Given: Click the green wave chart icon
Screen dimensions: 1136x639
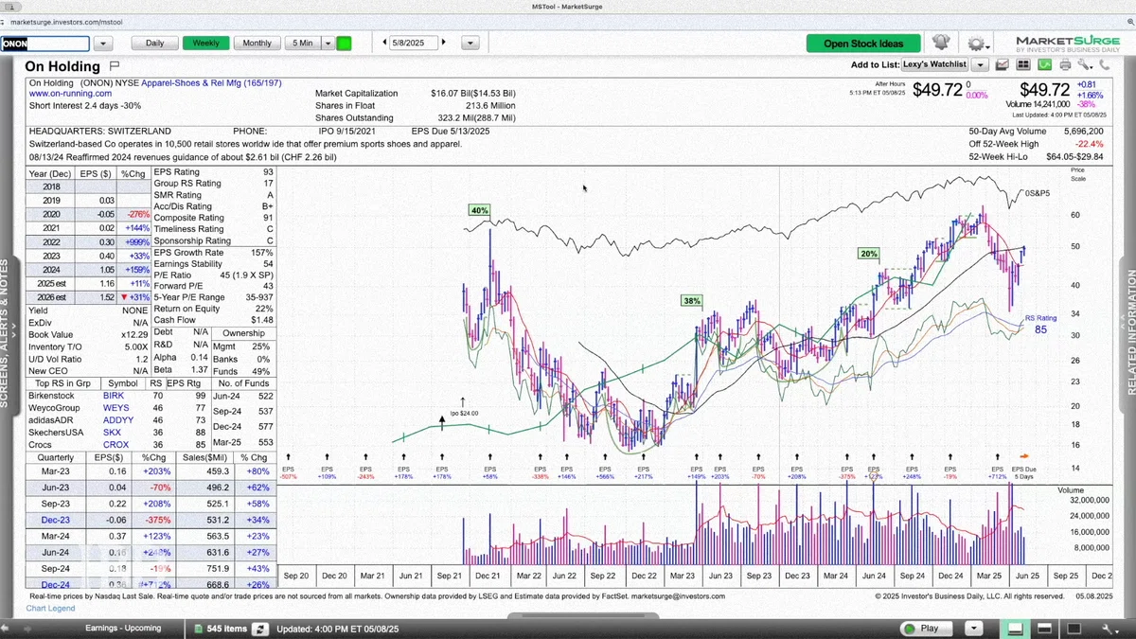Looking at the screenshot, I should [x=1044, y=65].
